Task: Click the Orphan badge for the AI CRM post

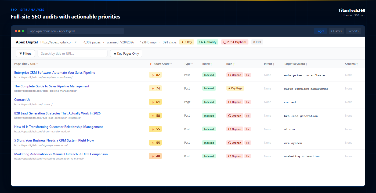Action: [x=235, y=129]
